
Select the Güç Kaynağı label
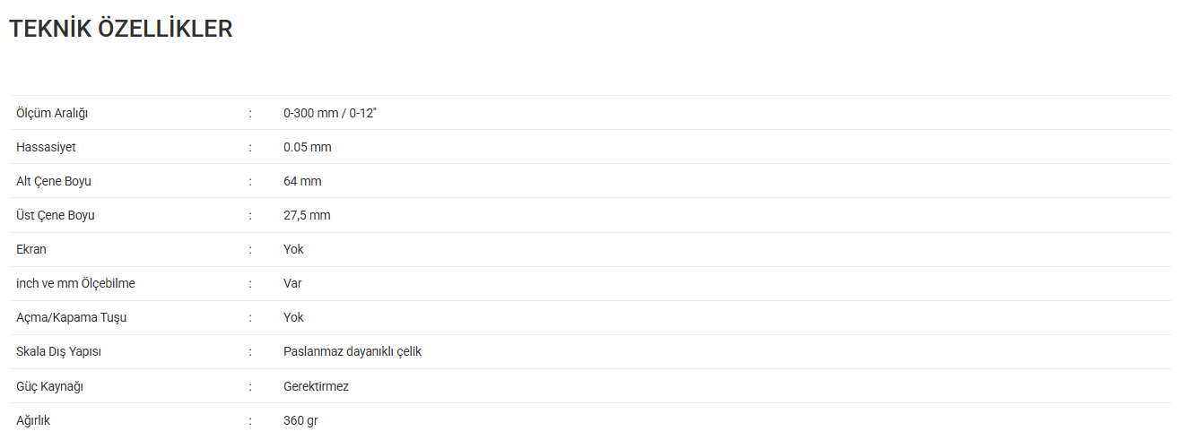(x=50, y=386)
